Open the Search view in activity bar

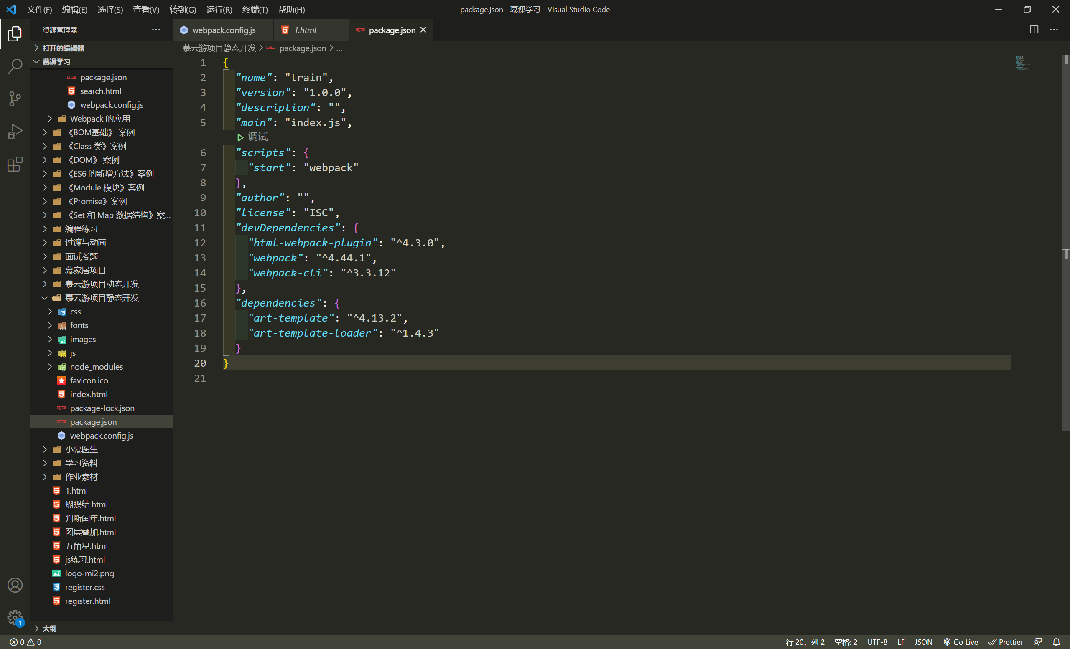pyautogui.click(x=15, y=66)
